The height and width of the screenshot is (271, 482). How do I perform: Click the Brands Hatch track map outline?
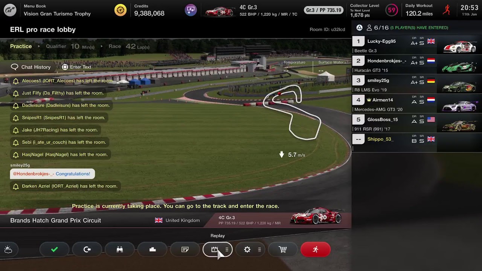click(x=293, y=113)
